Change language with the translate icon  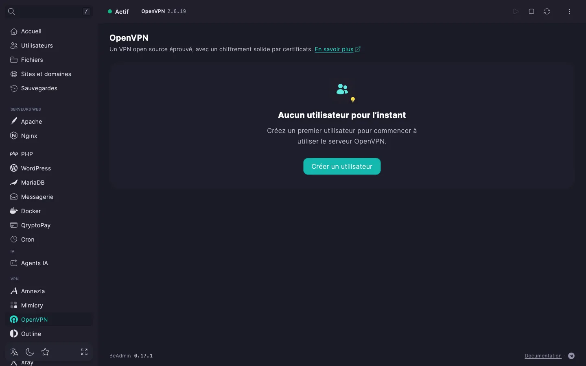pos(14,352)
